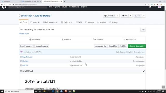Switch to the repository Pull requests tab
166x93 pixels.
pos(50,22)
